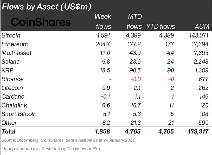Click the Solana row label
The image size is (212, 155).
coord(11,62)
